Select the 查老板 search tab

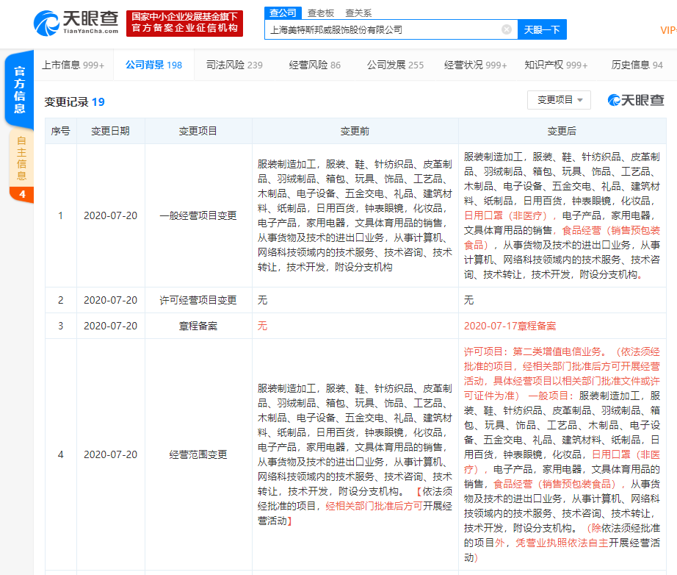(320, 13)
